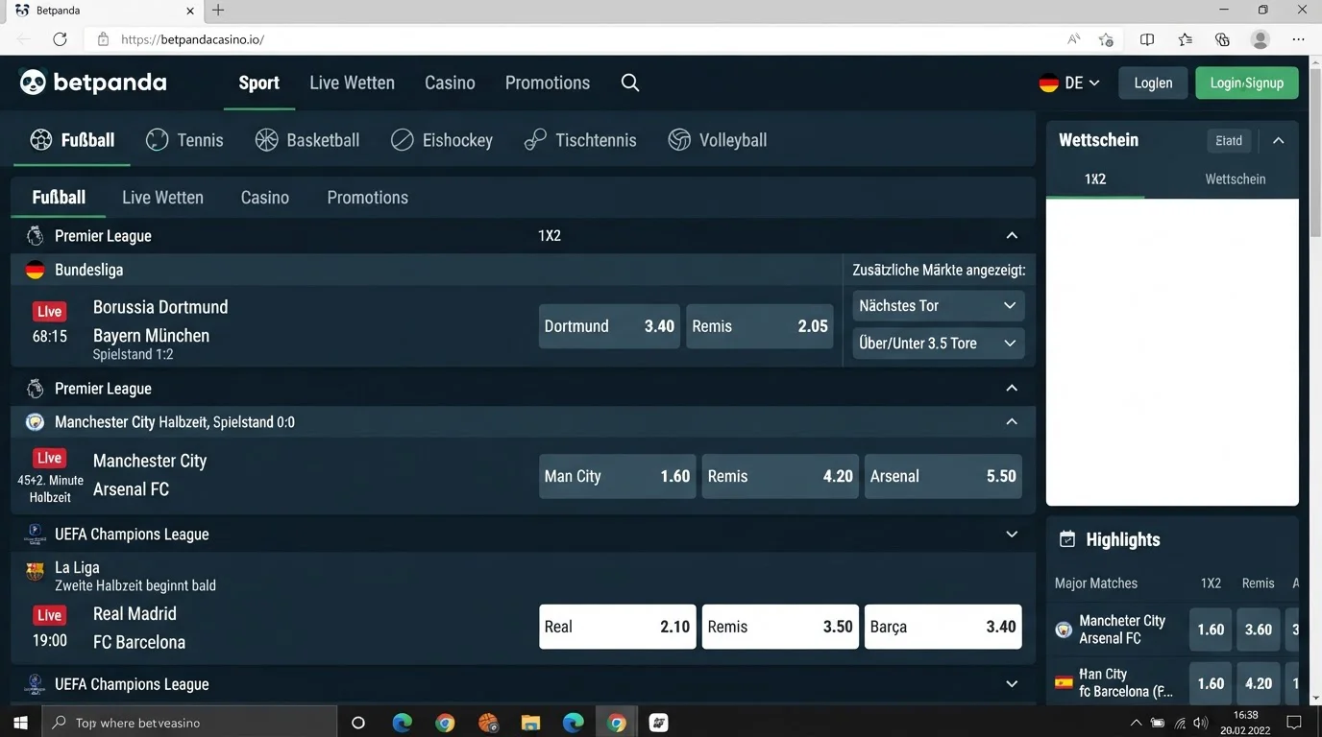1322x737 pixels.
Task: Click the browser refresh icon
Action: click(60, 39)
